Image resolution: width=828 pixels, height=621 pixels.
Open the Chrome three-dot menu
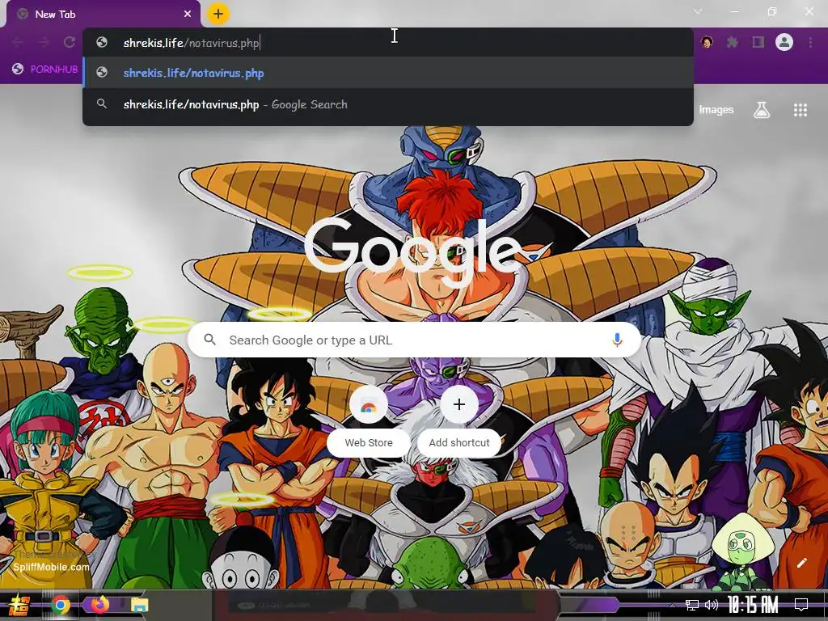(810, 42)
